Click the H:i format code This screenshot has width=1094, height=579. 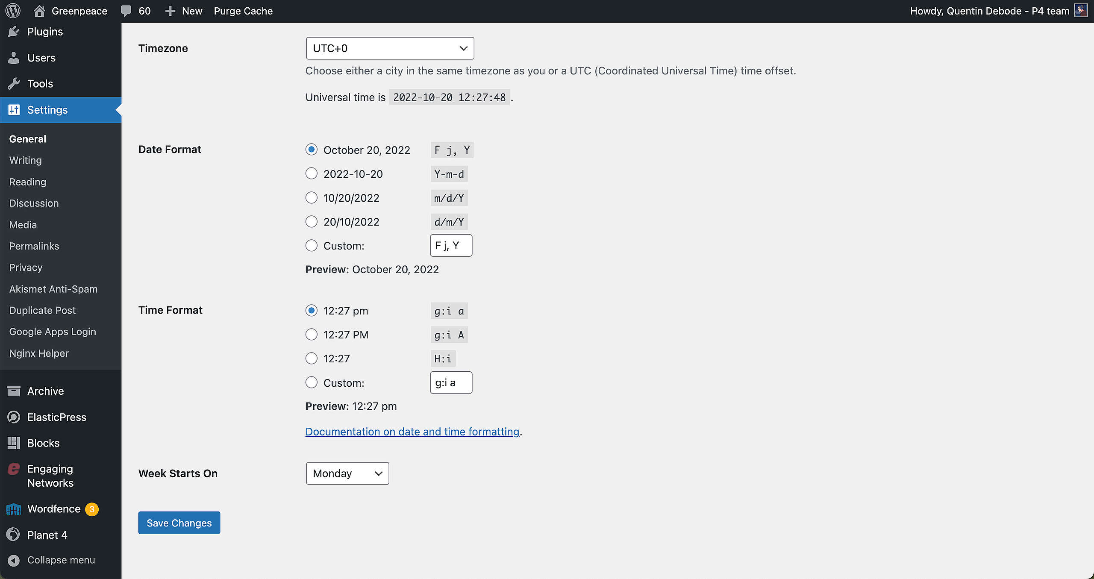tap(443, 359)
